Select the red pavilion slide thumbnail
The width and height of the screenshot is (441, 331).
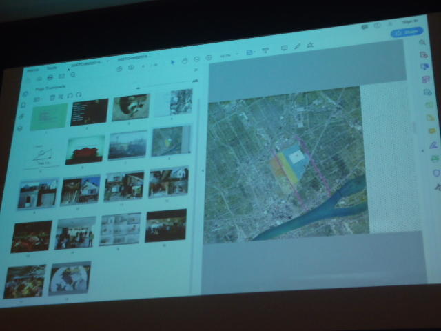point(85,150)
